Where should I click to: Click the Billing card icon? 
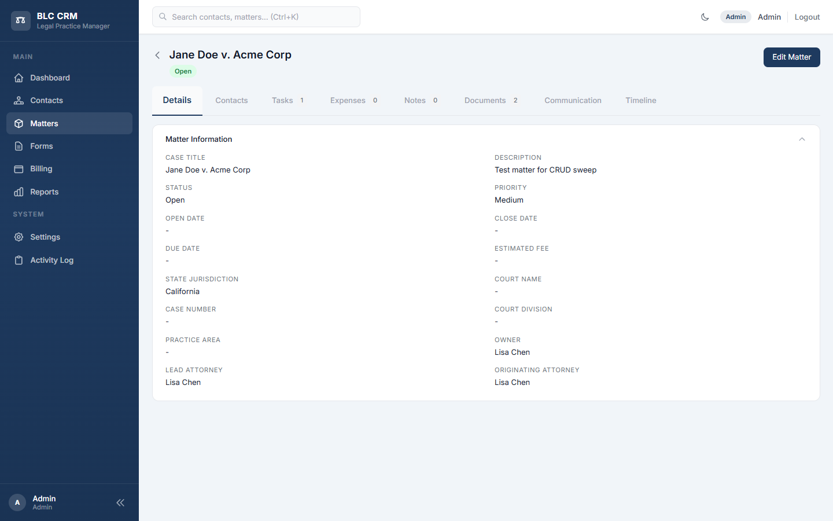pyautogui.click(x=19, y=168)
